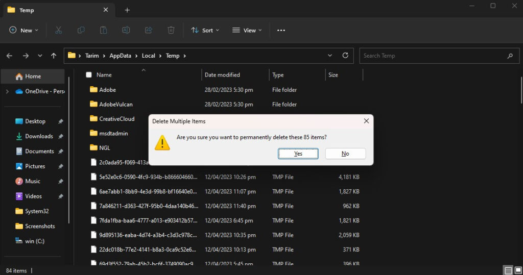Sort by Name column header
Image resolution: width=523 pixels, height=275 pixels.
(x=104, y=74)
